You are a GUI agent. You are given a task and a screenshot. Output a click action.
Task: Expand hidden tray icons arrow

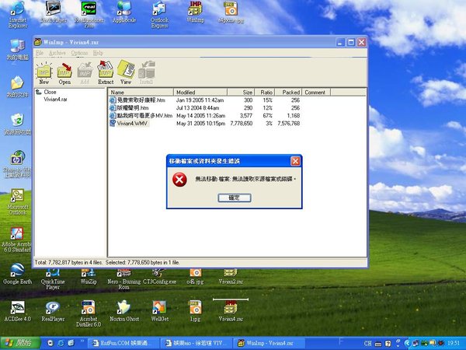tap(407, 344)
